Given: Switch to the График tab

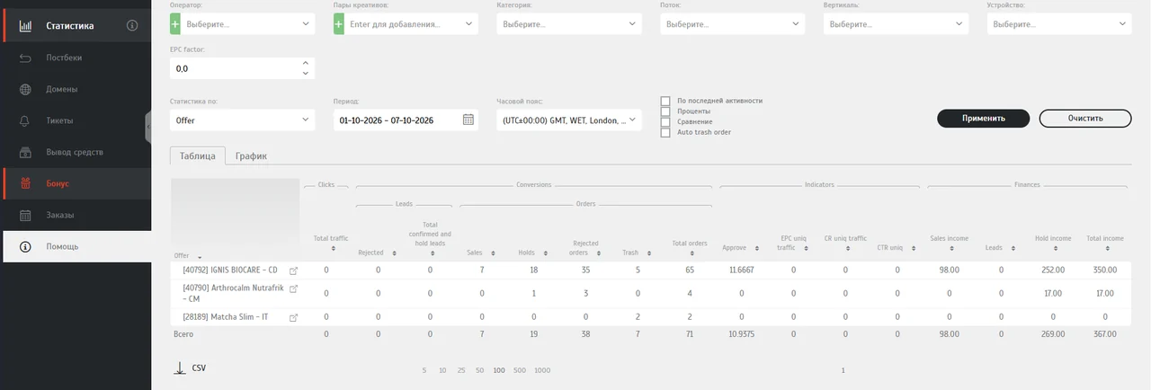Looking at the screenshot, I should pos(251,155).
